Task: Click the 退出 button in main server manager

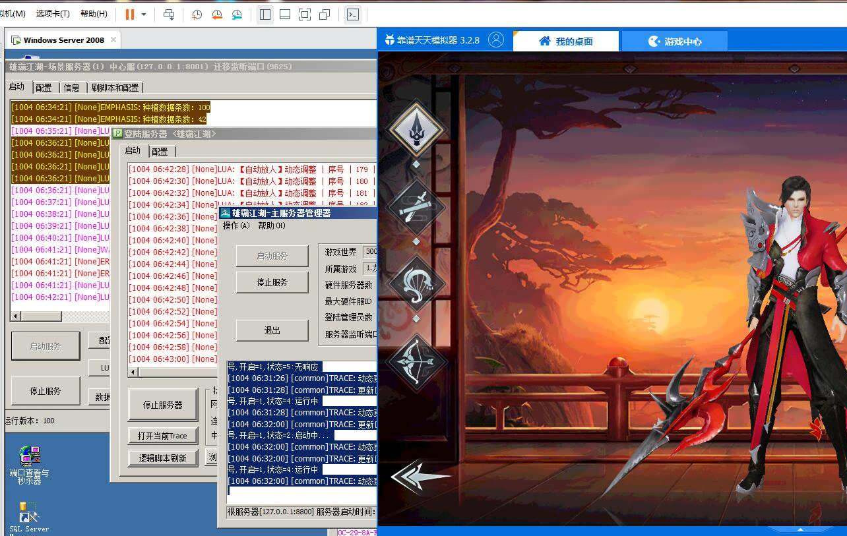Action: point(272,330)
